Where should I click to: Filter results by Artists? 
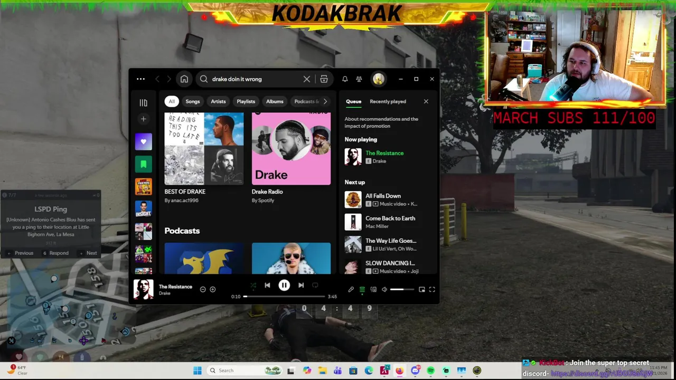click(x=218, y=101)
